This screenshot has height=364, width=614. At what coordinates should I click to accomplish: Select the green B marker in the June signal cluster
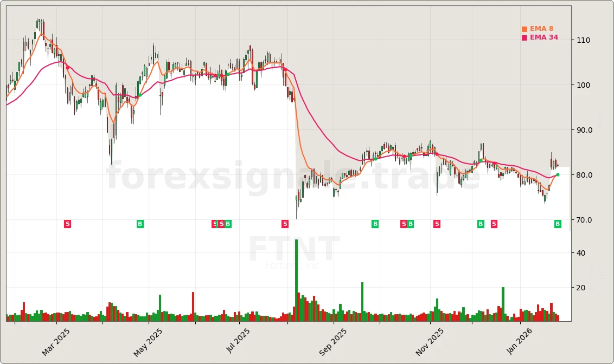227,223
